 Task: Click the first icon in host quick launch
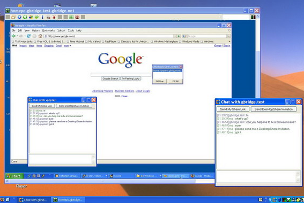2,199
